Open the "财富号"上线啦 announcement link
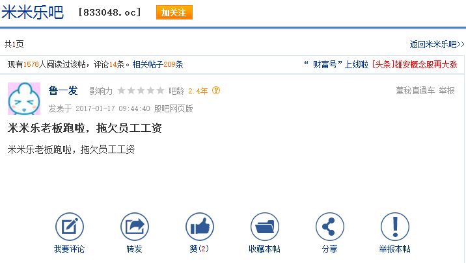This screenshot has height=263, width=466. 336,64
